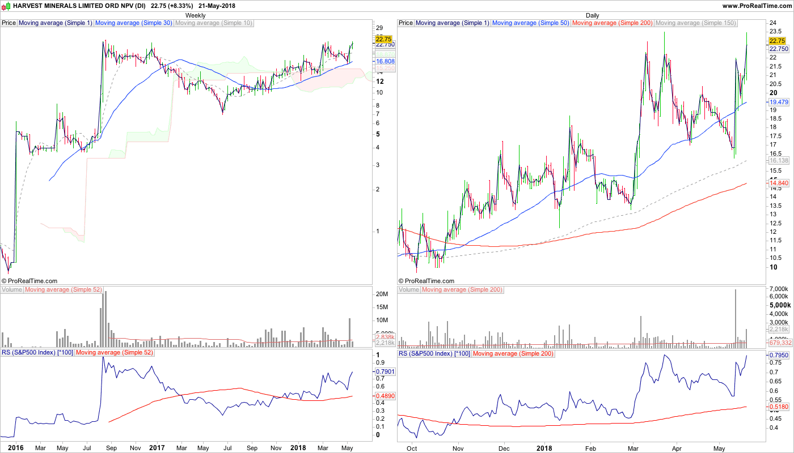The image size is (794, 453).
Task: Click blue 19.479 moving average value tag
Action: [x=779, y=102]
